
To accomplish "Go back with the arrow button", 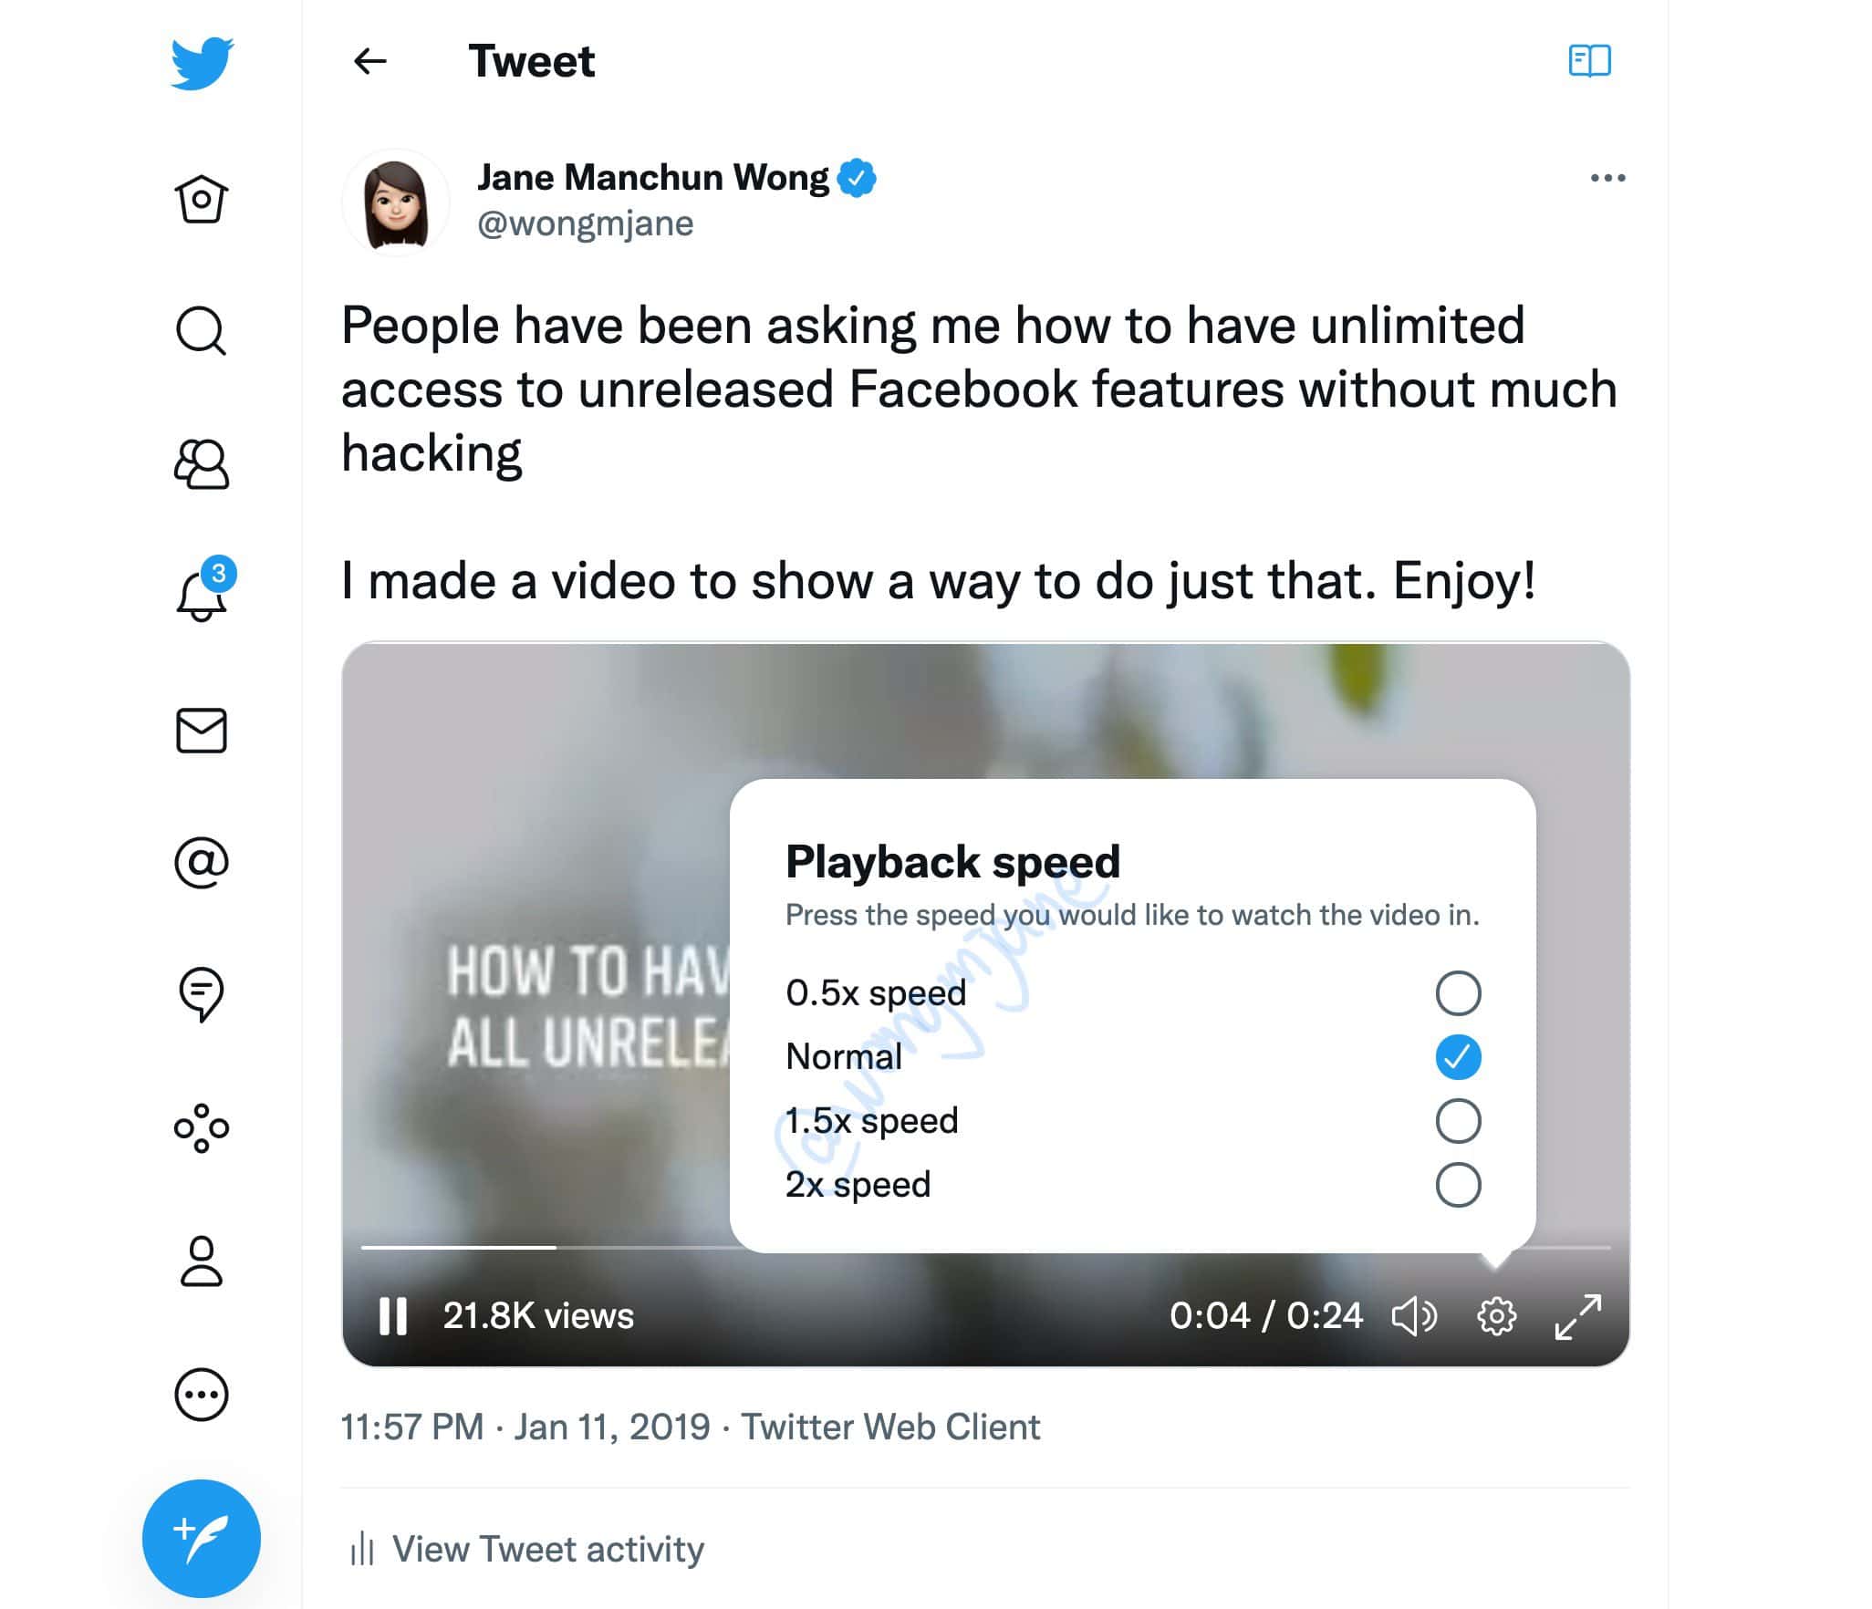I will click(369, 61).
